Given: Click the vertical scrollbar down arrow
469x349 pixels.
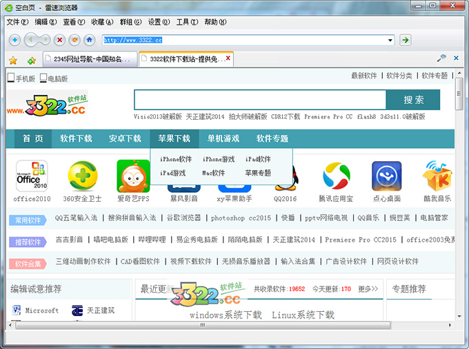Looking at the screenshot, I should click(459, 316).
